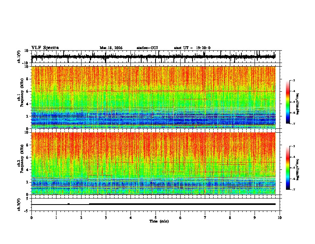This screenshot has width=315, height=244.
Task: Click time axis tick label '7'
Action: tap(205, 218)
